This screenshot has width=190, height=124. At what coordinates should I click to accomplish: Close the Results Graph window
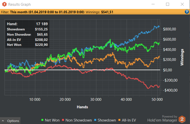pyautogui.click(x=182, y=4)
